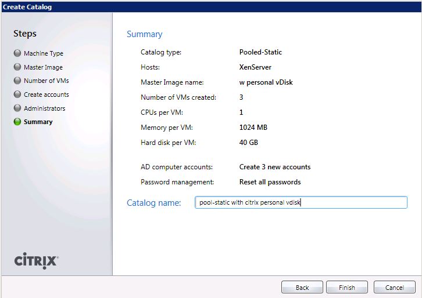Click the 'CPUs per VM:' label
This screenshot has width=422, height=298.
[x=162, y=112]
